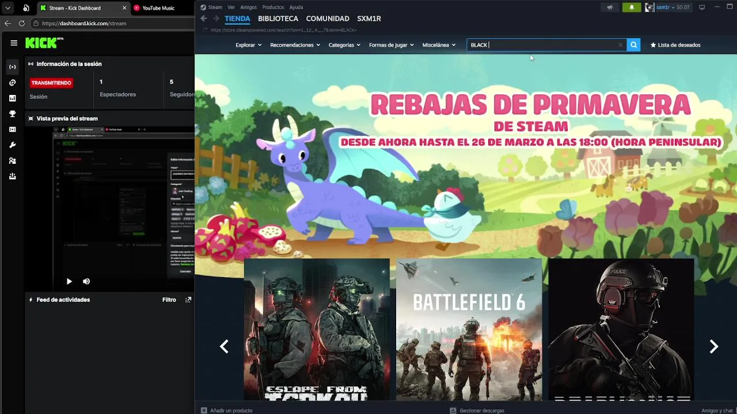Close the Stream - Kick Dashboard tab
This screenshot has width=737, height=414.
pos(124,8)
